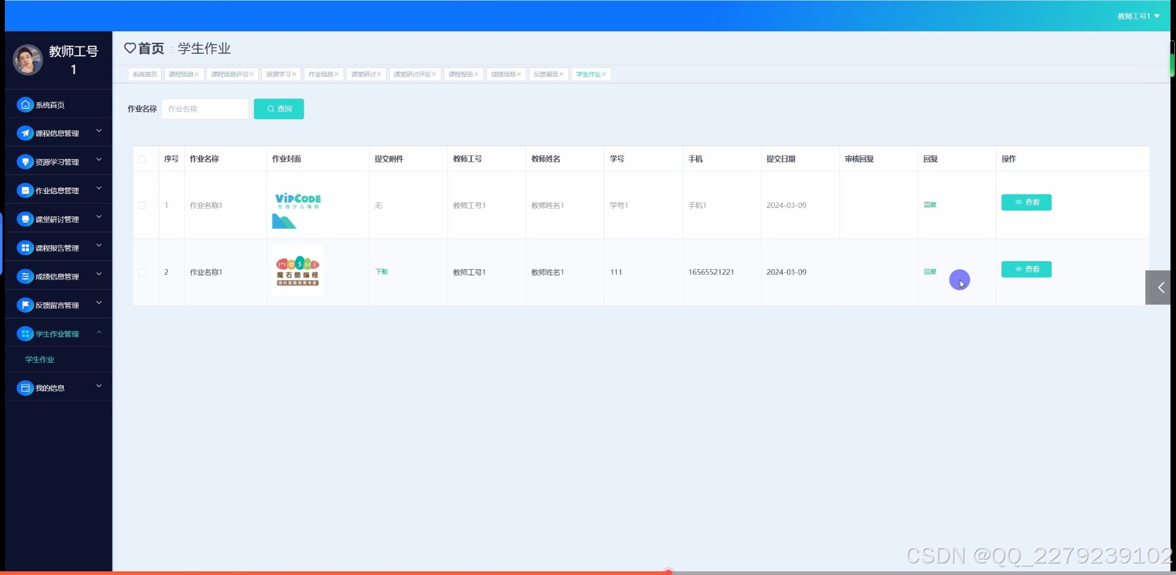Open the 魔石酷编程 cover thumbnail in row 2
Image resolution: width=1176 pixels, height=575 pixels.
[x=298, y=270]
